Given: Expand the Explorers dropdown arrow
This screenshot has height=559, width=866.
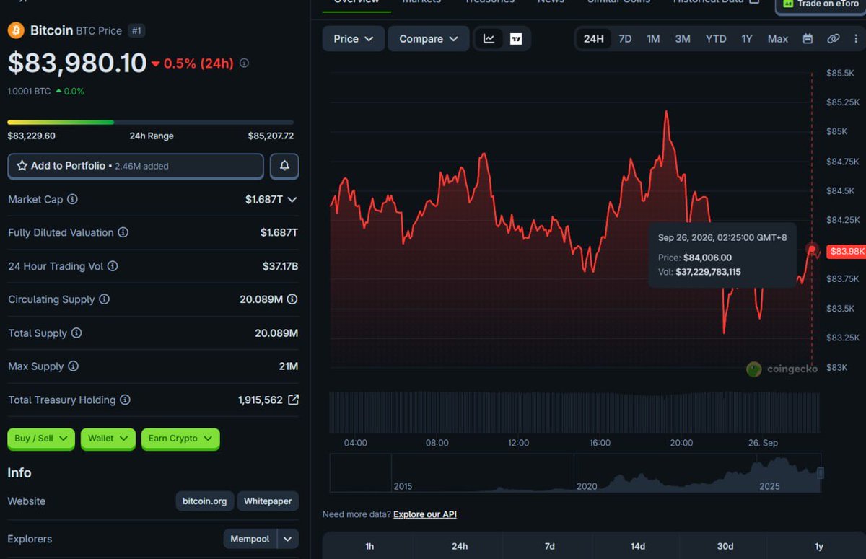Looking at the screenshot, I should click(x=288, y=539).
